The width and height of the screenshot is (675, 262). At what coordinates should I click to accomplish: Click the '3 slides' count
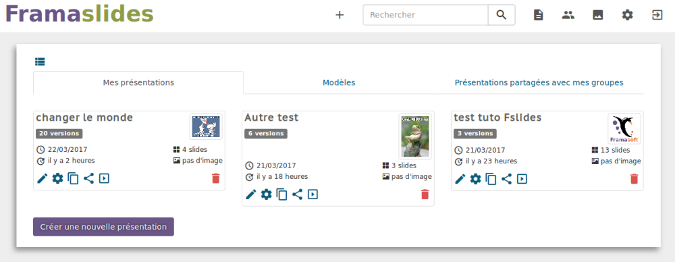pyautogui.click(x=404, y=165)
